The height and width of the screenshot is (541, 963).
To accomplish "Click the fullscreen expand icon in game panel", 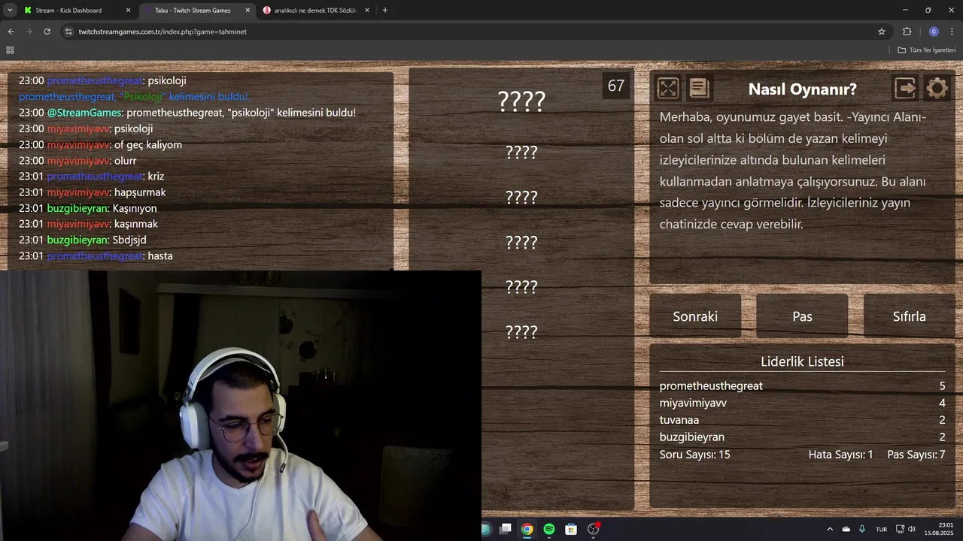I will [x=667, y=89].
